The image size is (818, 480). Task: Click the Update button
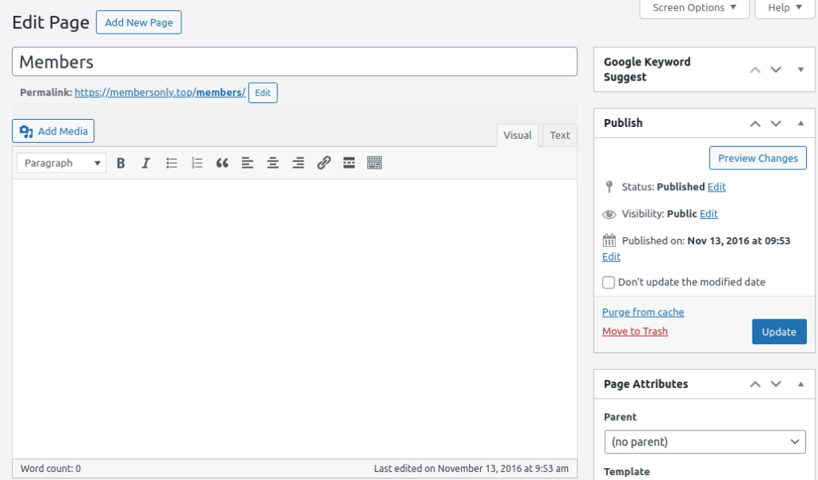(x=779, y=331)
